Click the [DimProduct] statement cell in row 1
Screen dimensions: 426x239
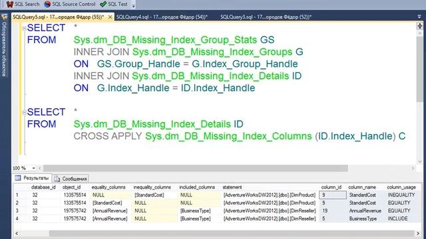pyautogui.click(x=270, y=195)
